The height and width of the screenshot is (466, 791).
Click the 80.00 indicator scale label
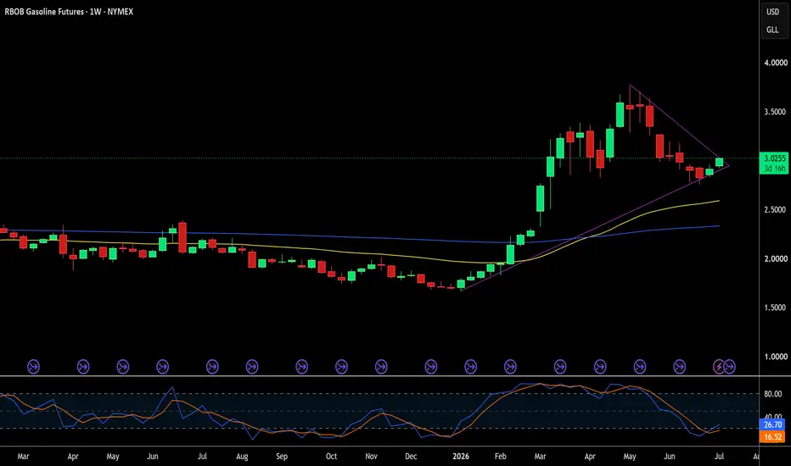coord(773,394)
